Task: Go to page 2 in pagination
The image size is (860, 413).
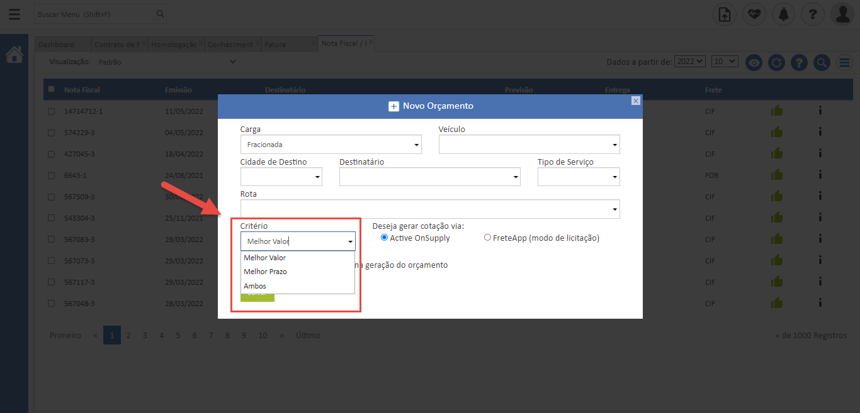Action: pyautogui.click(x=128, y=336)
